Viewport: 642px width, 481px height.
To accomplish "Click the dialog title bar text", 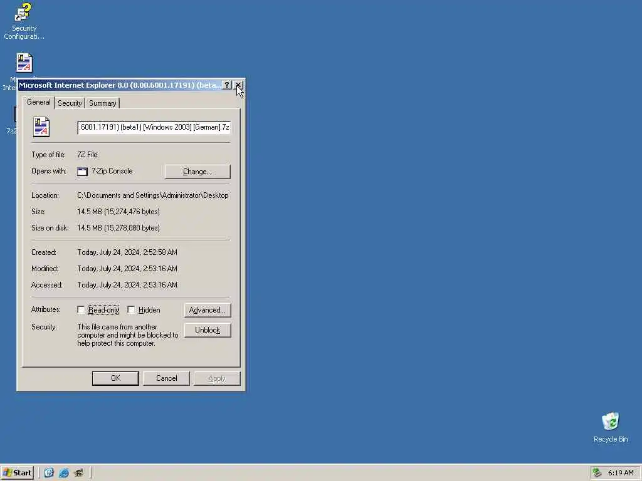I will (120, 85).
